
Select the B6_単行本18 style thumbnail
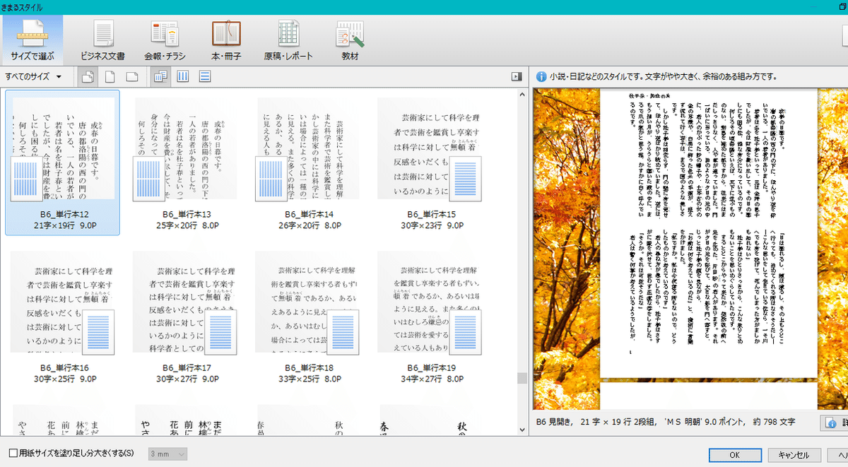(x=309, y=314)
